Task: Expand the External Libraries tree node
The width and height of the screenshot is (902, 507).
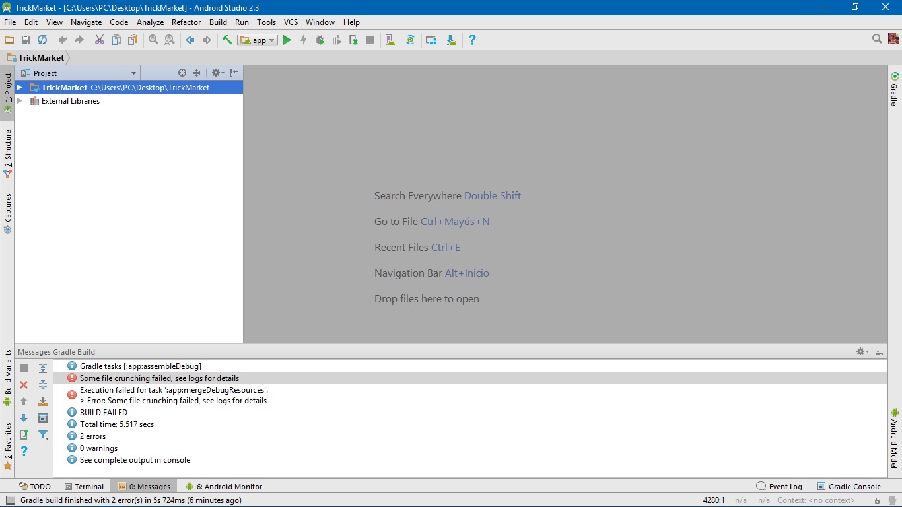Action: (x=20, y=101)
